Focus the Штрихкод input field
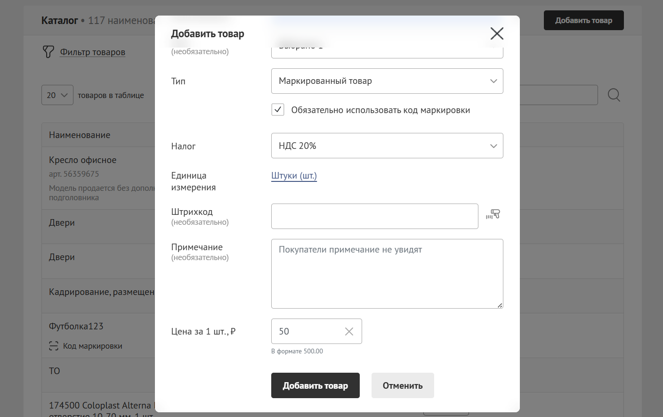 [x=374, y=216]
